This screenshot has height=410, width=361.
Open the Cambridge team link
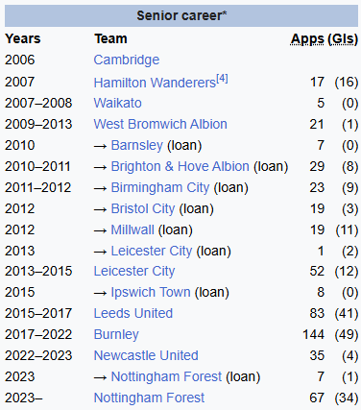tap(127, 60)
